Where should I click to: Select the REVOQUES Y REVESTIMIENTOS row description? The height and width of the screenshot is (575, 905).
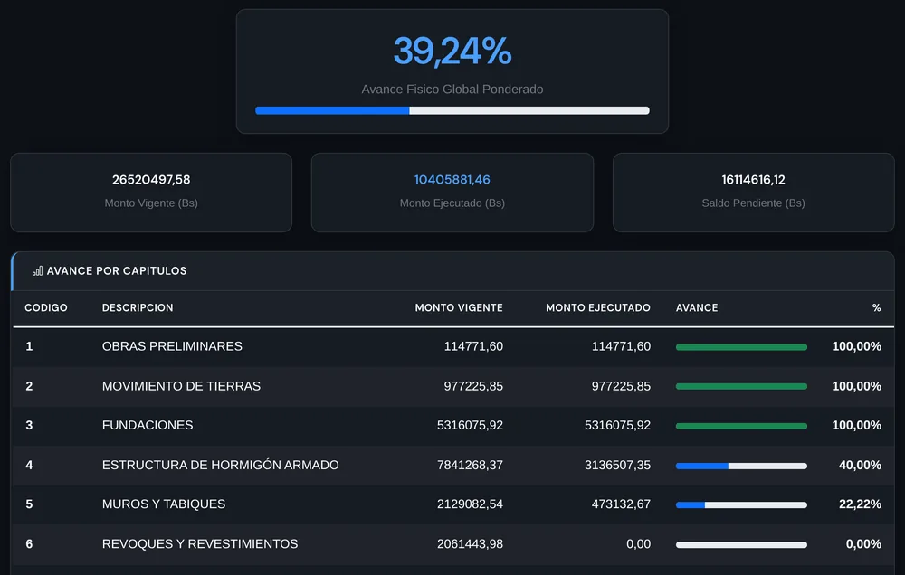point(200,544)
